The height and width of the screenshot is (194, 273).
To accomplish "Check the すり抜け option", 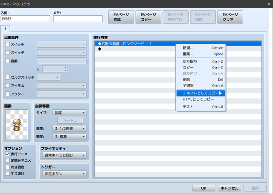I will click(7, 173).
